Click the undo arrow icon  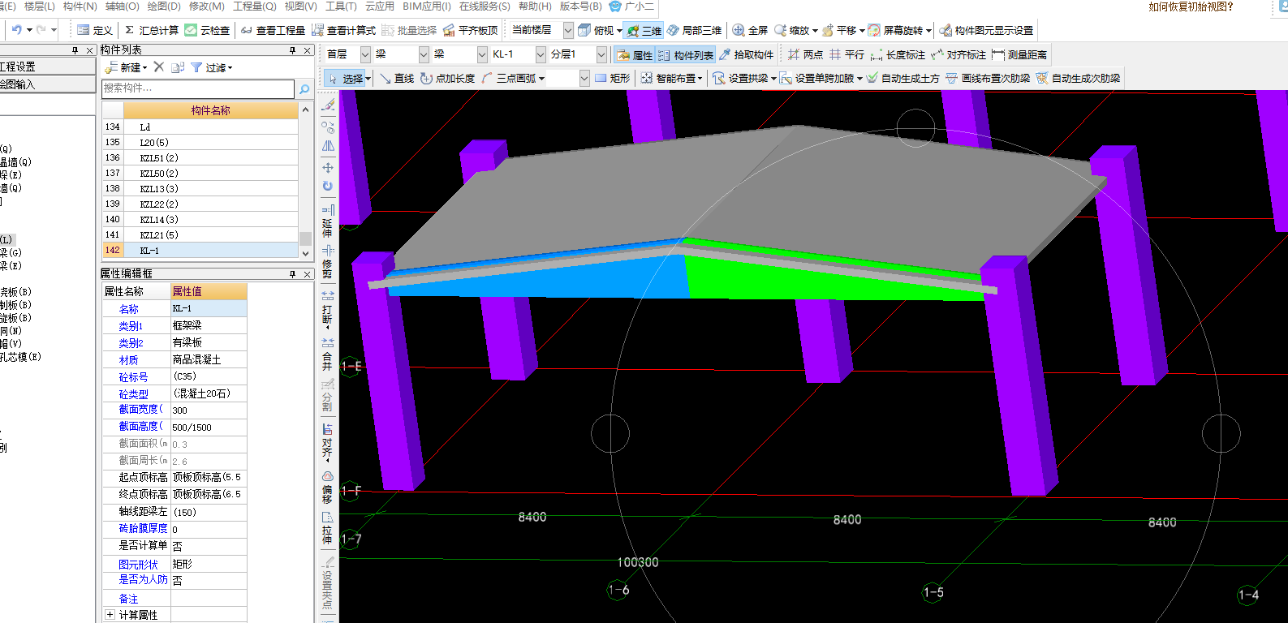(16, 30)
